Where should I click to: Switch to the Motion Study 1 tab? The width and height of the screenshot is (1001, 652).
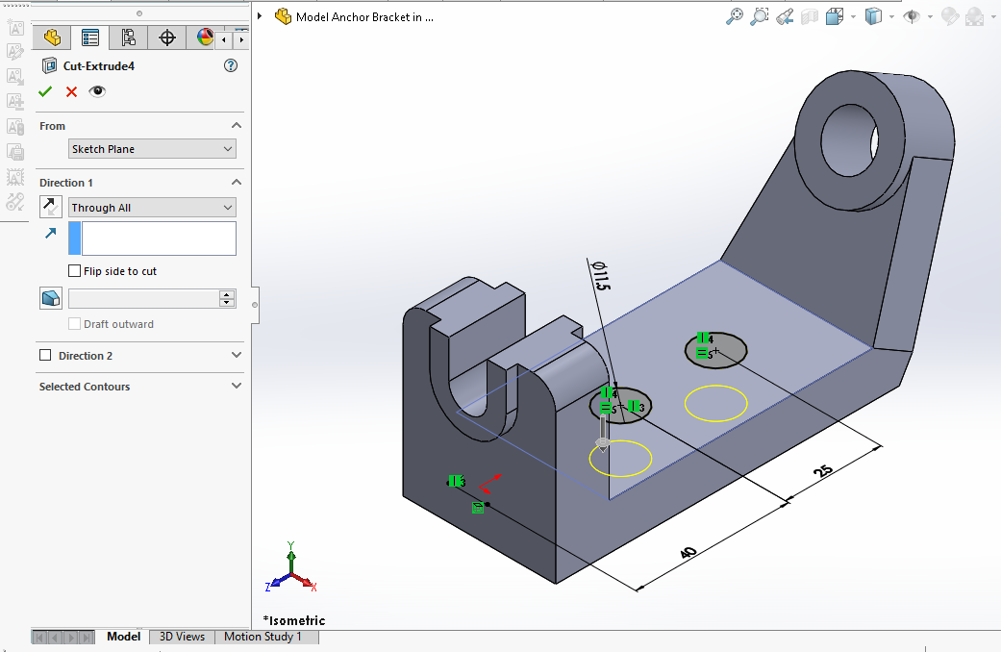tap(263, 637)
